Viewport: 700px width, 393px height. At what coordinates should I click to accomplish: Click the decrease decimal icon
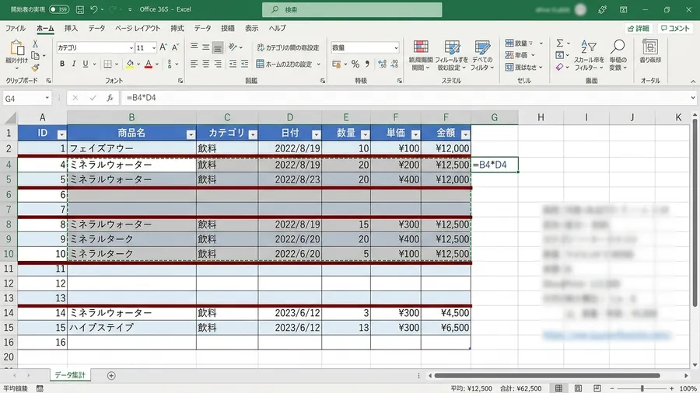pyautogui.click(x=394, y=64)
